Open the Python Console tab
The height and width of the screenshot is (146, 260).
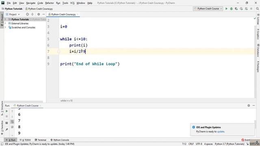[60, 140]
